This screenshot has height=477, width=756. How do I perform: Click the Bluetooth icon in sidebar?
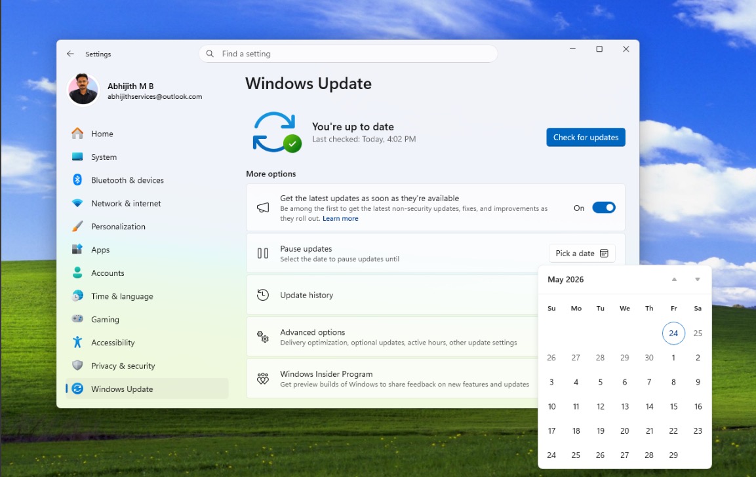click(x=77, y=180)
